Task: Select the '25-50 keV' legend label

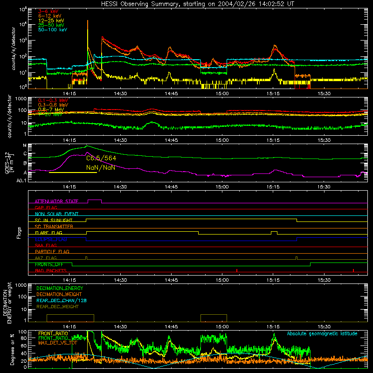Action: pos(51,25)
